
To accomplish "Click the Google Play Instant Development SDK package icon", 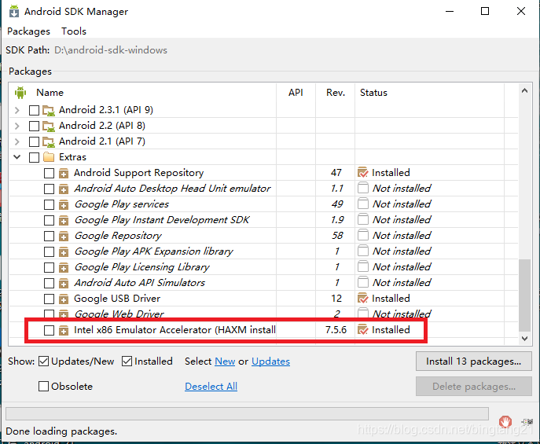I will [64, 221].
